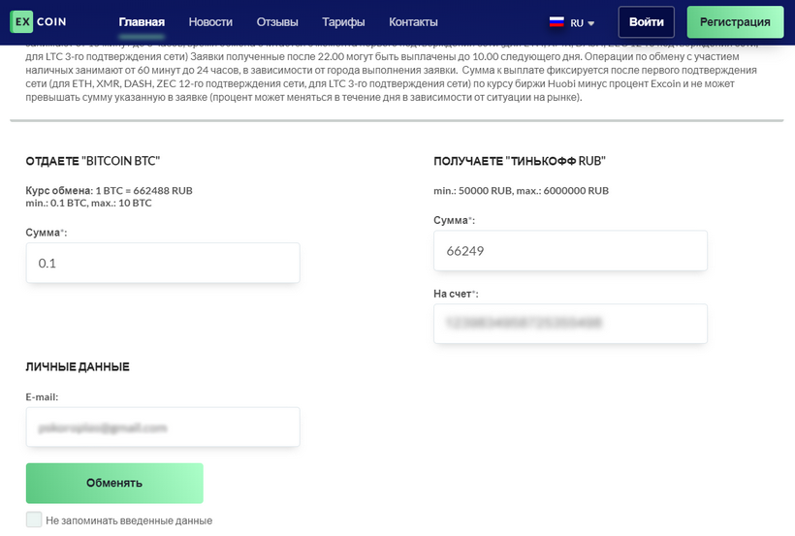Screen dimensions: 795x536
Task: Click the Обменять button
Action: [x=114, y=483]
